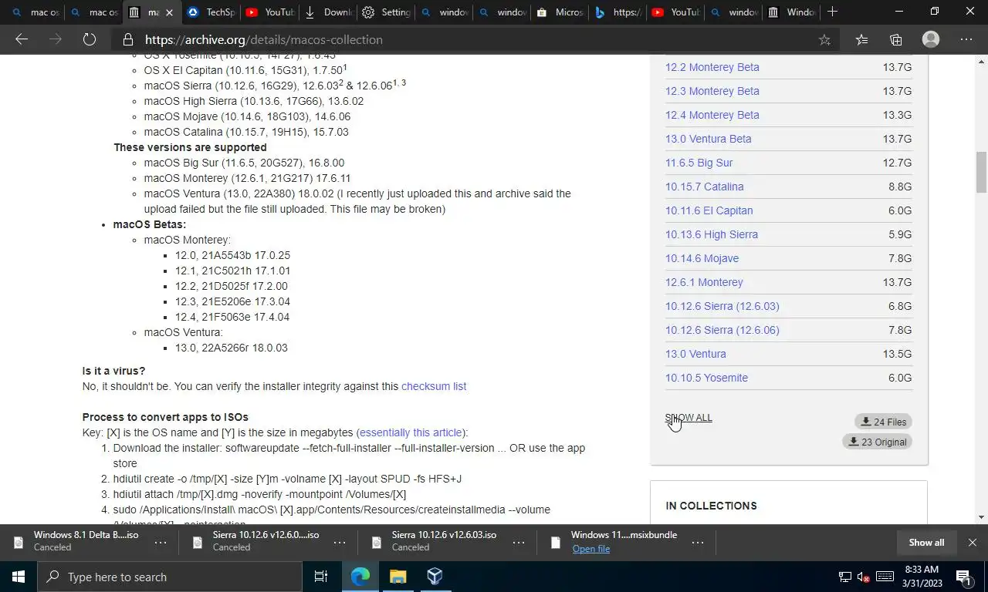
Task: Switch to the Downloads tab
Action: click(x=329, y=12)
